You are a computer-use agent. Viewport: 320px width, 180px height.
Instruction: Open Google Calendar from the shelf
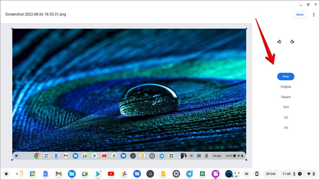[33, 174]
